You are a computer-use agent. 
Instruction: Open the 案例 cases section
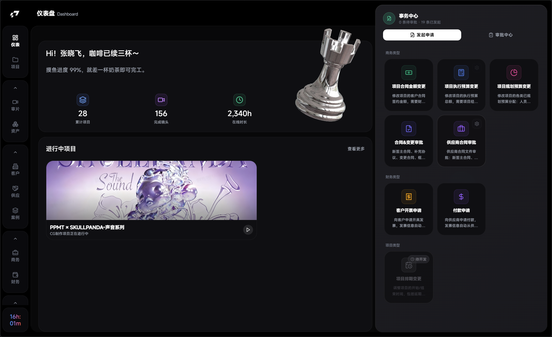[15, 214]
